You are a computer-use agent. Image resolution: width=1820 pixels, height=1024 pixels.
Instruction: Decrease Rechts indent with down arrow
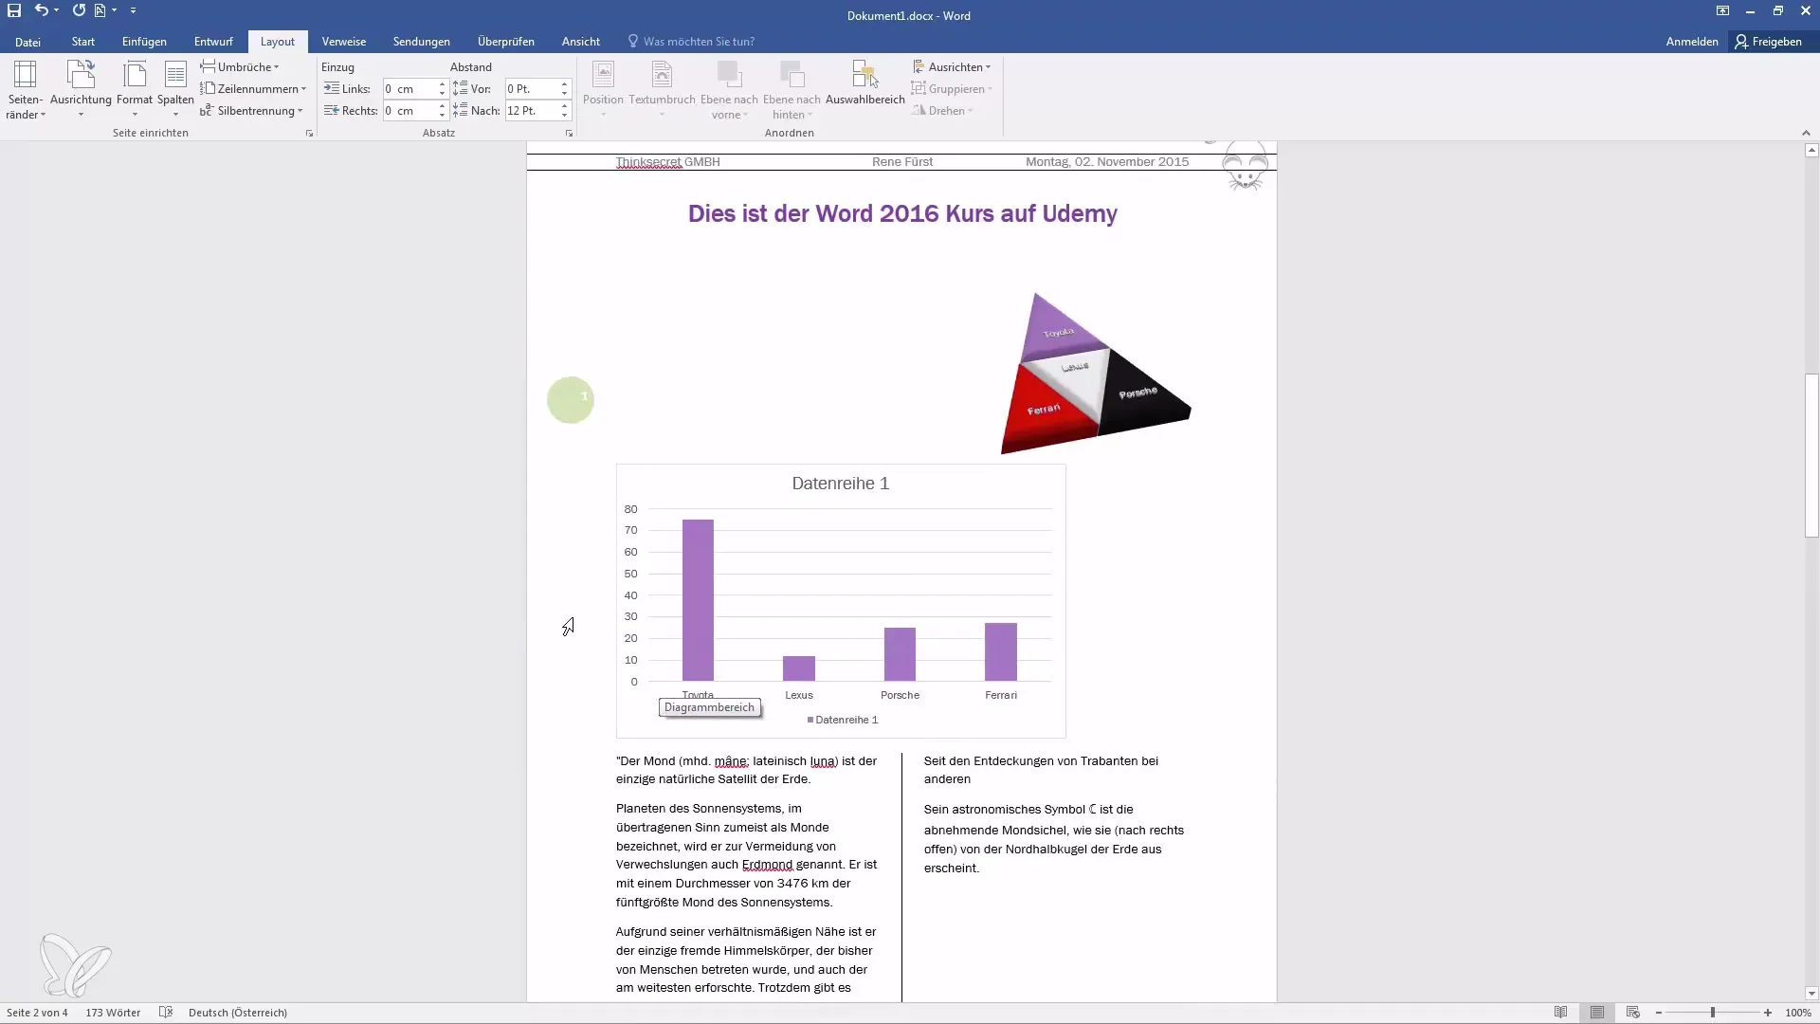[442, 116]
